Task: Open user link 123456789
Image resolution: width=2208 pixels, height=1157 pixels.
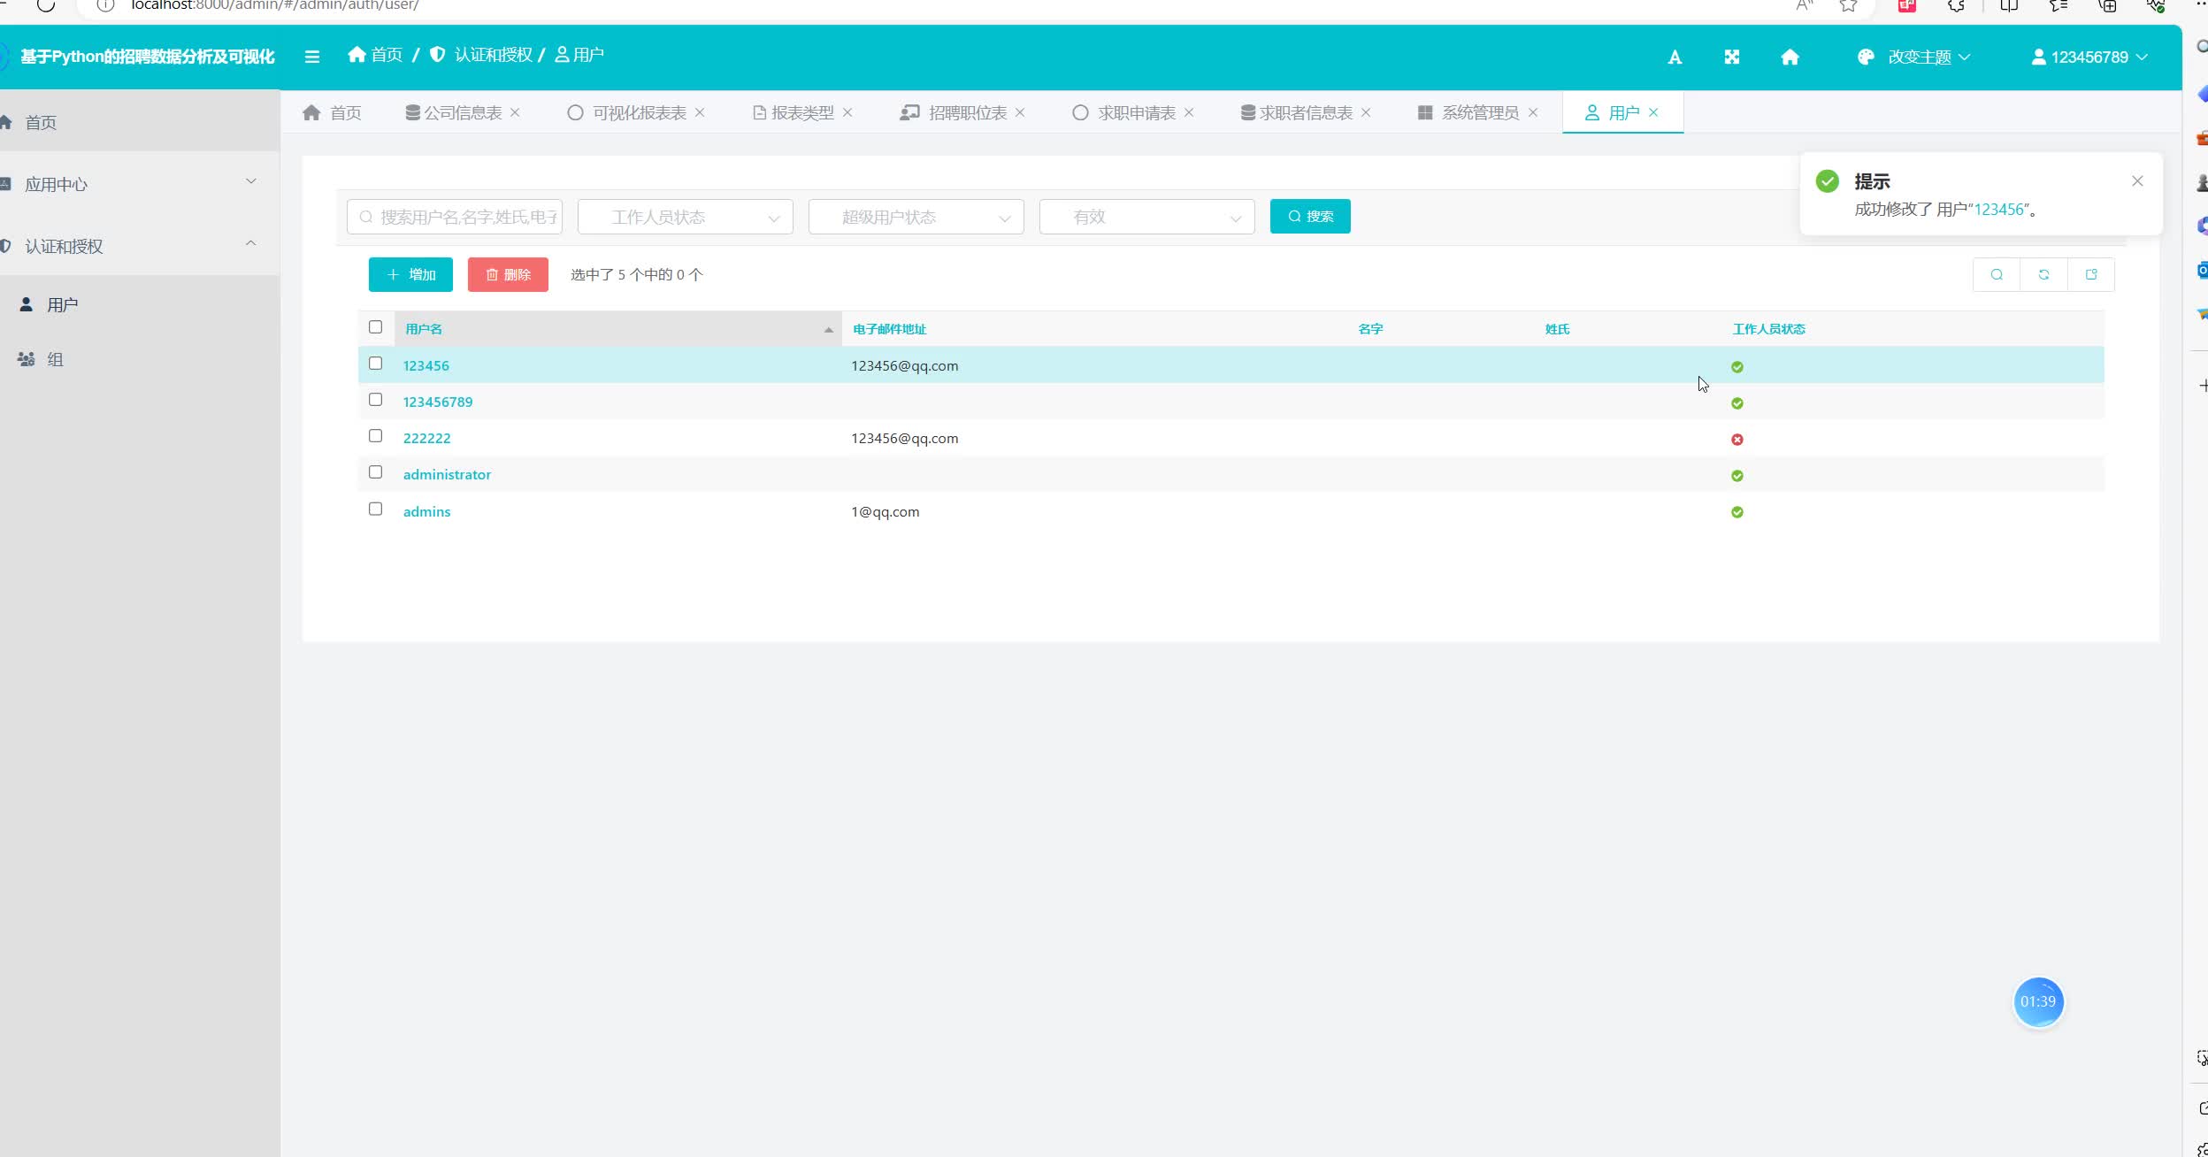Action: (438, 402)
